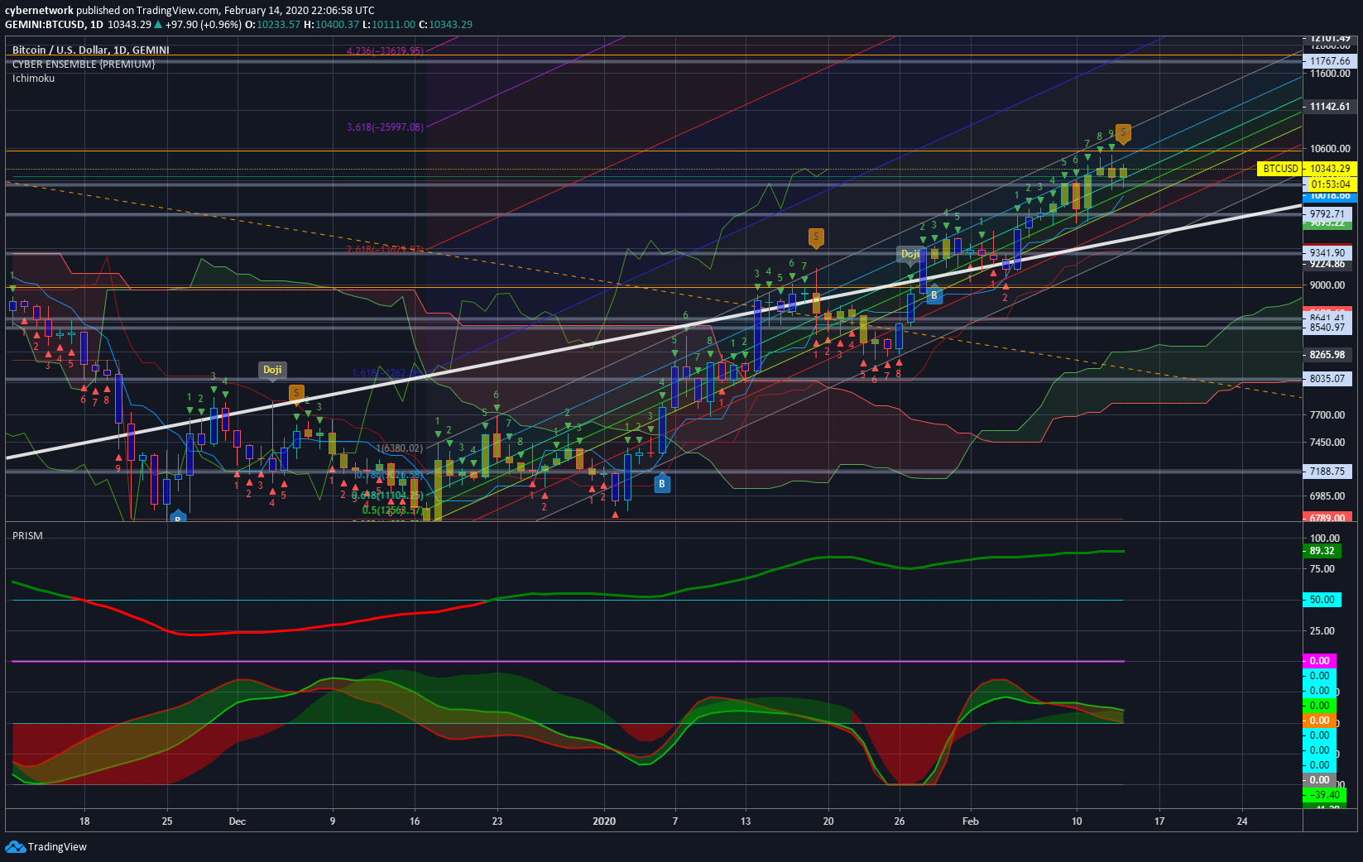Click the green -39.40 oscillator label
Screen dimensions: 1363x862
click(1324, 795)
